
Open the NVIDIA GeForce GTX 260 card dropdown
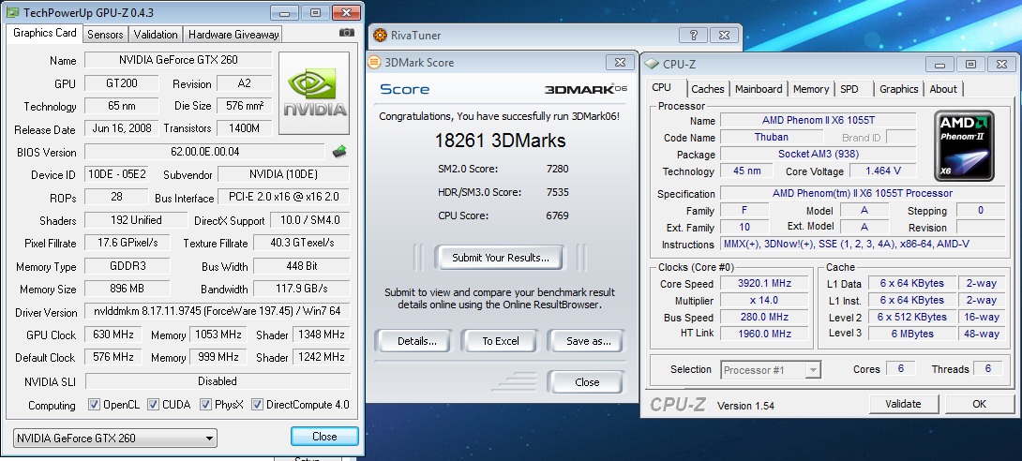(114, 438)
